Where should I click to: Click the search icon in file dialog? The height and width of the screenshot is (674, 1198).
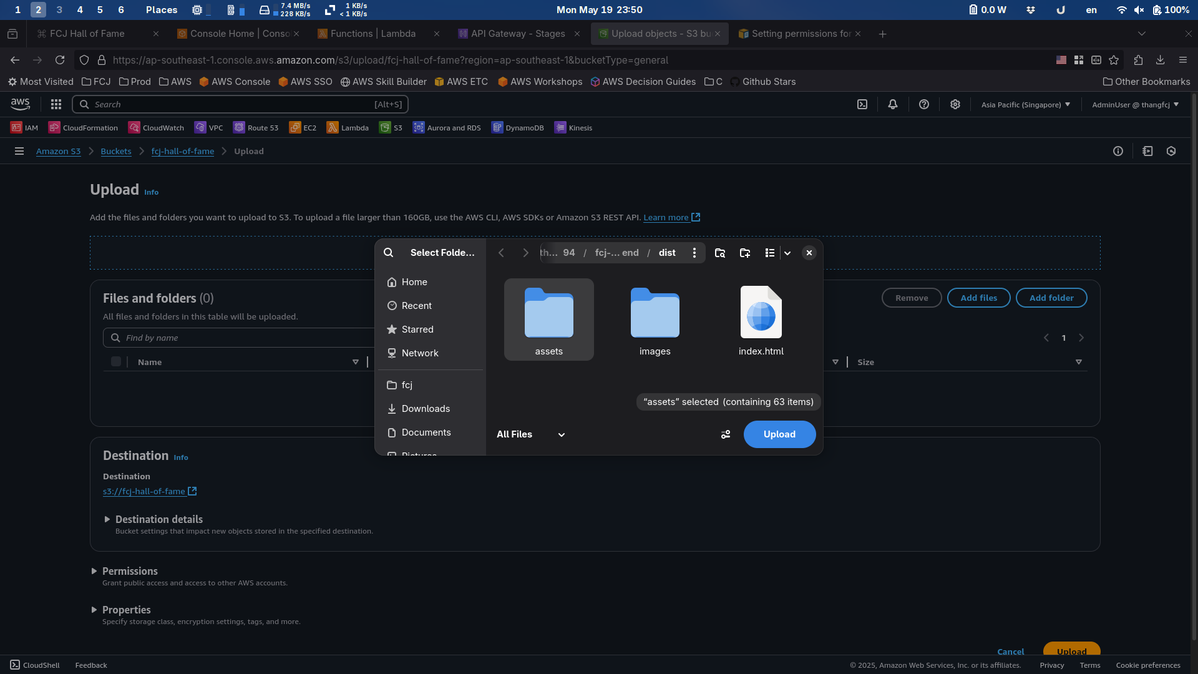[389, 253]
